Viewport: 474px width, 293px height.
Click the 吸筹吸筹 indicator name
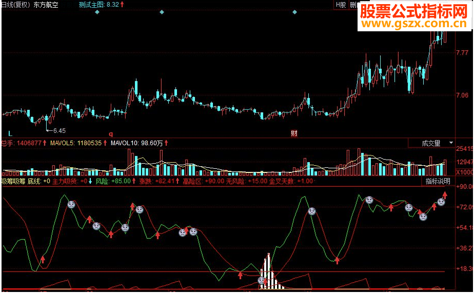[x=13, y=182]
